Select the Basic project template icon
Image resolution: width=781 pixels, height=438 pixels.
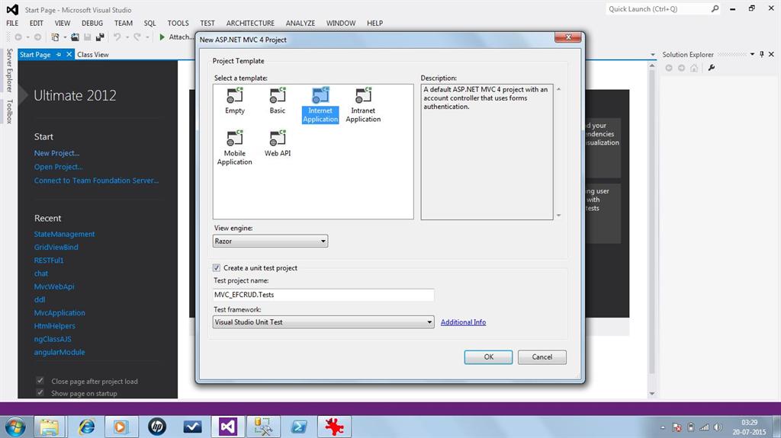278,94
